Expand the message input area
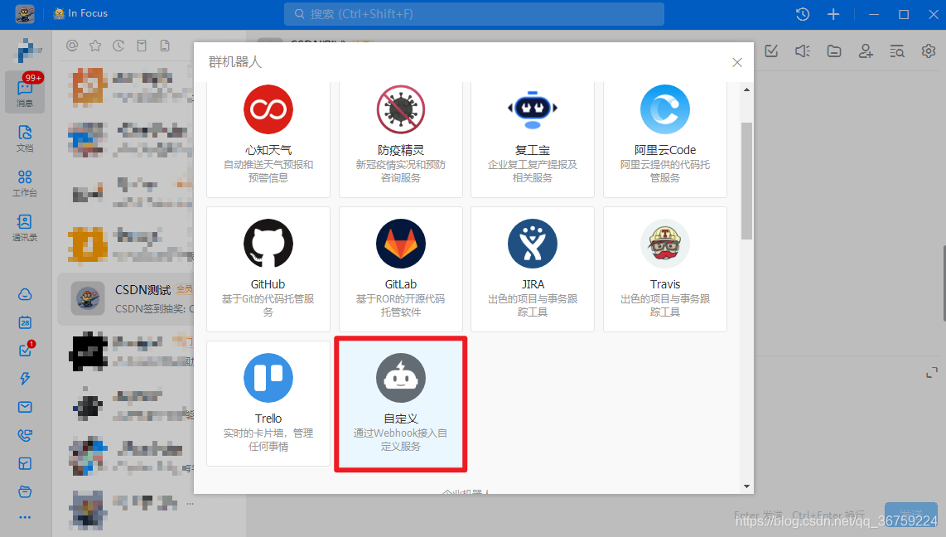This screenshot has height=537, width=946. click(x=932, y=374)
